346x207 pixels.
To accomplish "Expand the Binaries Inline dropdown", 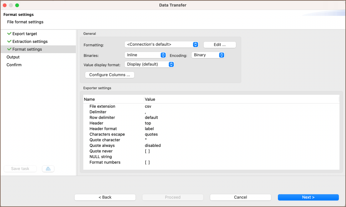I will [145, 55].
